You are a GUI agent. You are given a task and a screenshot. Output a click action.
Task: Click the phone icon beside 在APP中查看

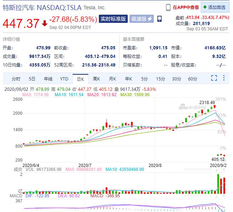point(168,8)
